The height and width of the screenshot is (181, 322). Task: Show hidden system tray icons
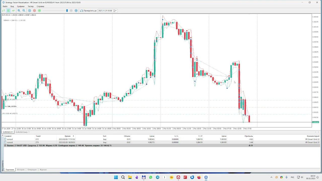click(x=271, y=177)
